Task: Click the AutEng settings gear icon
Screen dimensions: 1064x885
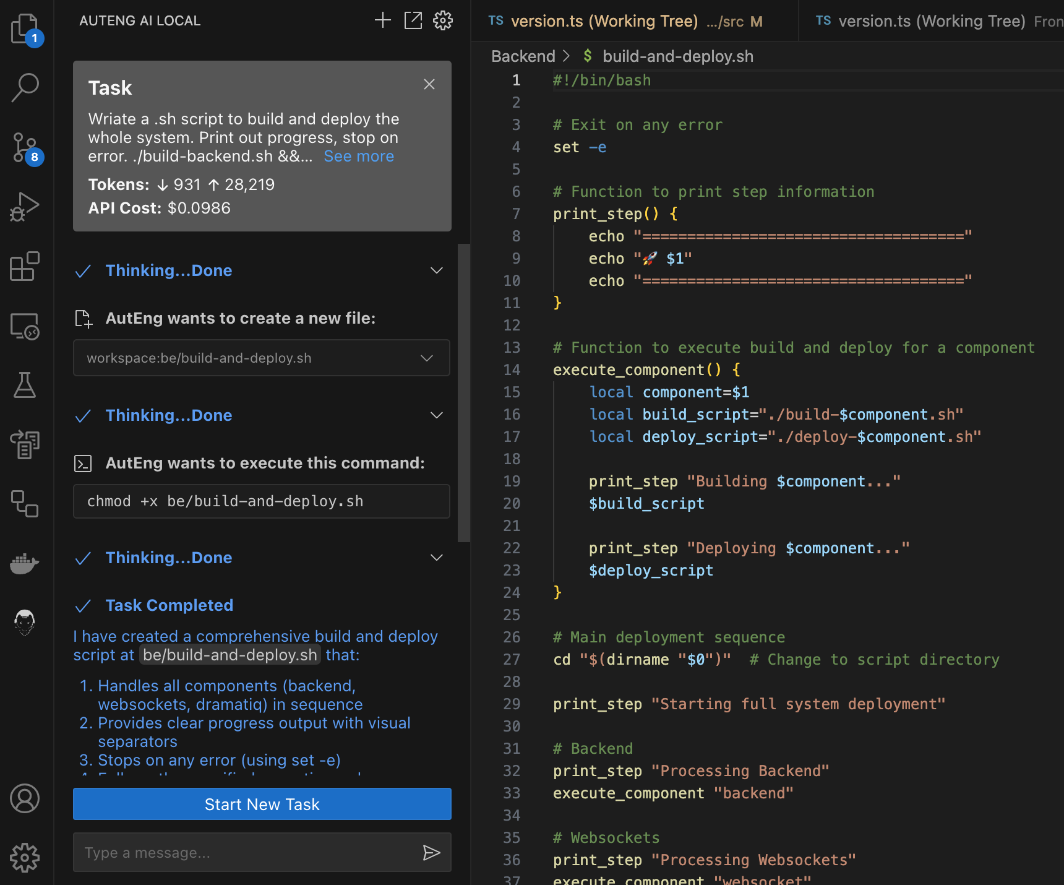Action: tap(442, 20)
